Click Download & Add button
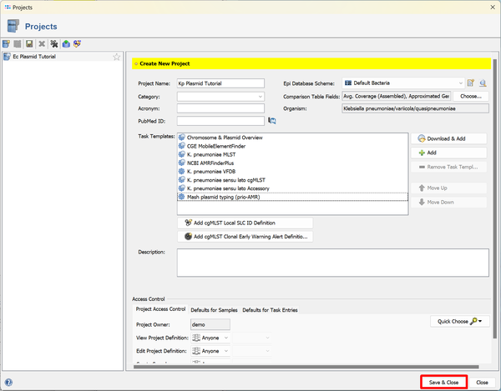Screen dimensions: 501x391 [x=449, y=138]
